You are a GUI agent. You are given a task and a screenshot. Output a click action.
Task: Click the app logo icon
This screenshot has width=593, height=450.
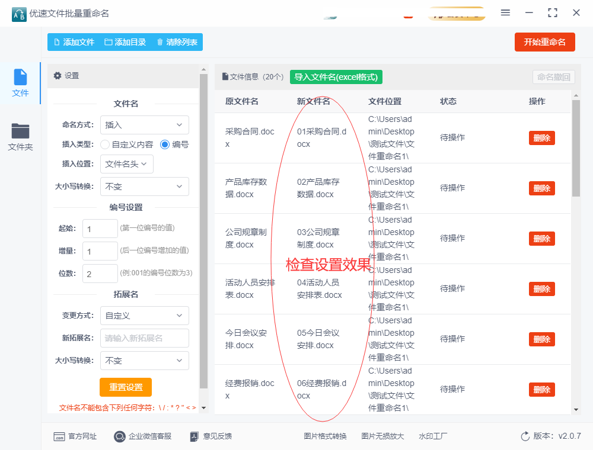pos(19,14)
